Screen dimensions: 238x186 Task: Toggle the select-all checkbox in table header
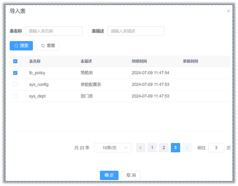coord(15,61)
